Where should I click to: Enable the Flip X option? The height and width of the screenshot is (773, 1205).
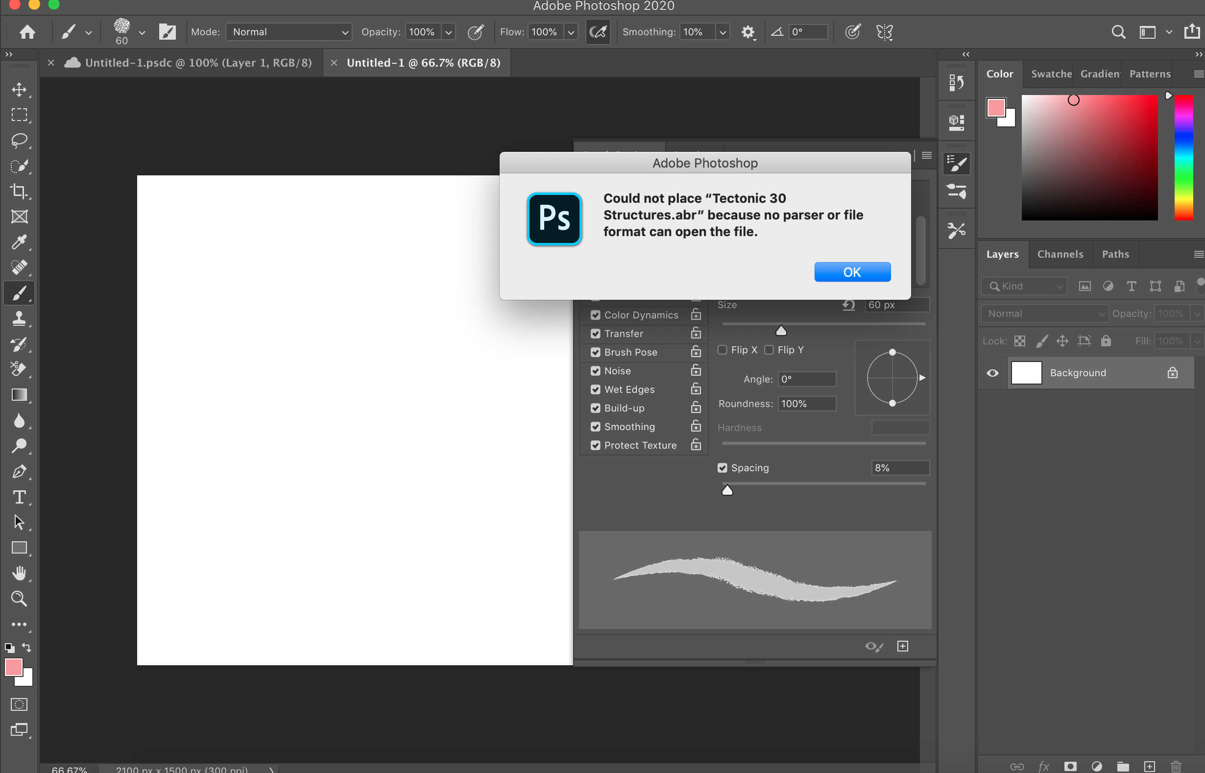pyautogui.click(x=723, y=350)
